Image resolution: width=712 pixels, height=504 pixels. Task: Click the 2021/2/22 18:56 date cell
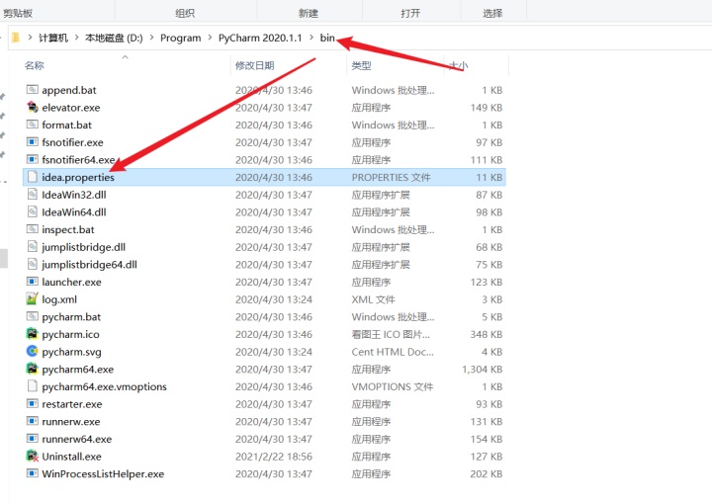pos(274,457)
